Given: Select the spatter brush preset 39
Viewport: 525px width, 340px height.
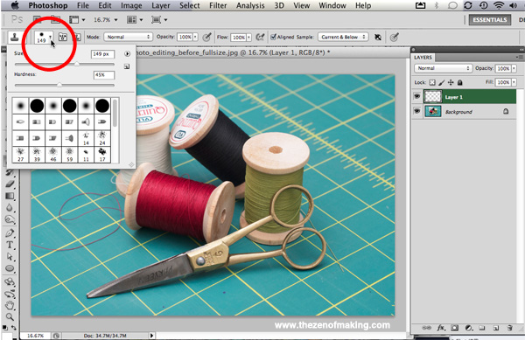Looking at the screenshot, I should [37, 155].
